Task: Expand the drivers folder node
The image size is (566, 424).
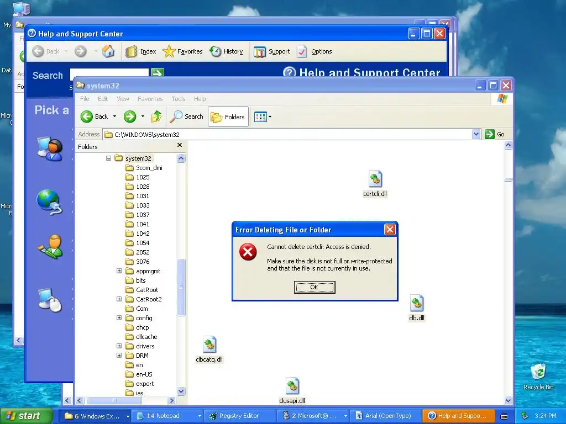Action: click(119, 346)
